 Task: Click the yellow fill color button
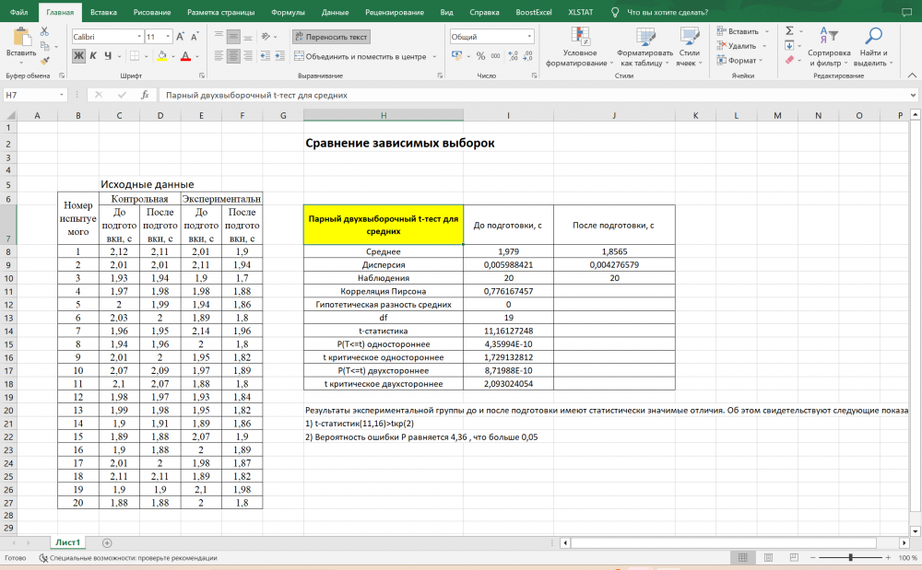(x=161, y=56)
